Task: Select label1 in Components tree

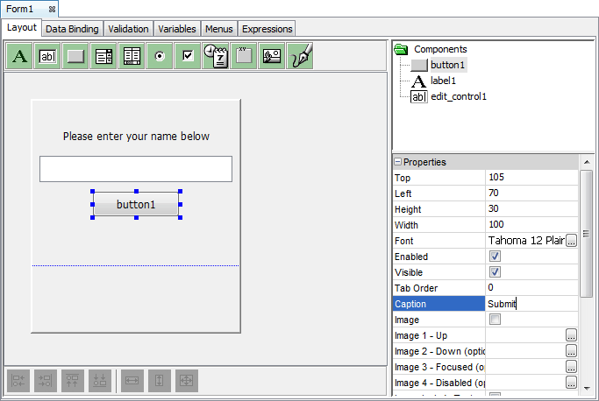Action: (443, 81)
